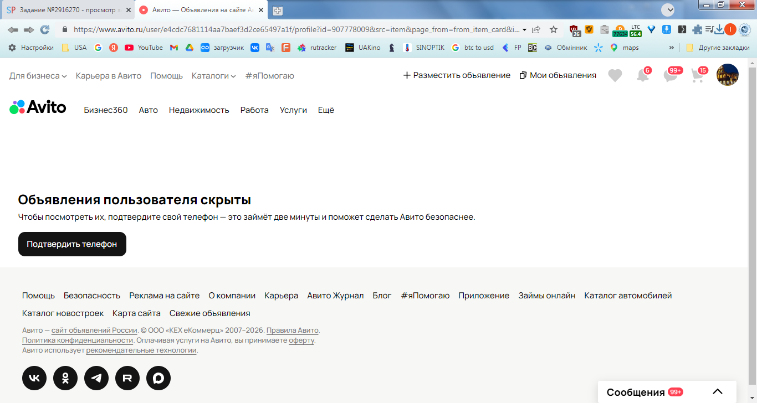This screenshot has height=403, width=757.
Task: Open tab search dropdown arrow button
Action: coord(668,9)
